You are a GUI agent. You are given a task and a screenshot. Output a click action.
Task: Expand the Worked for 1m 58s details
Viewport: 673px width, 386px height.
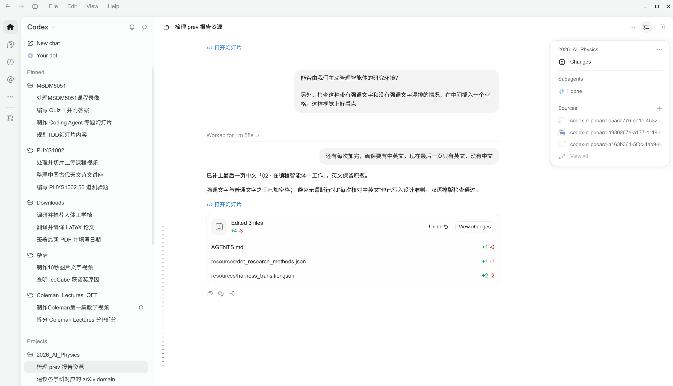[x=233, y=135]
